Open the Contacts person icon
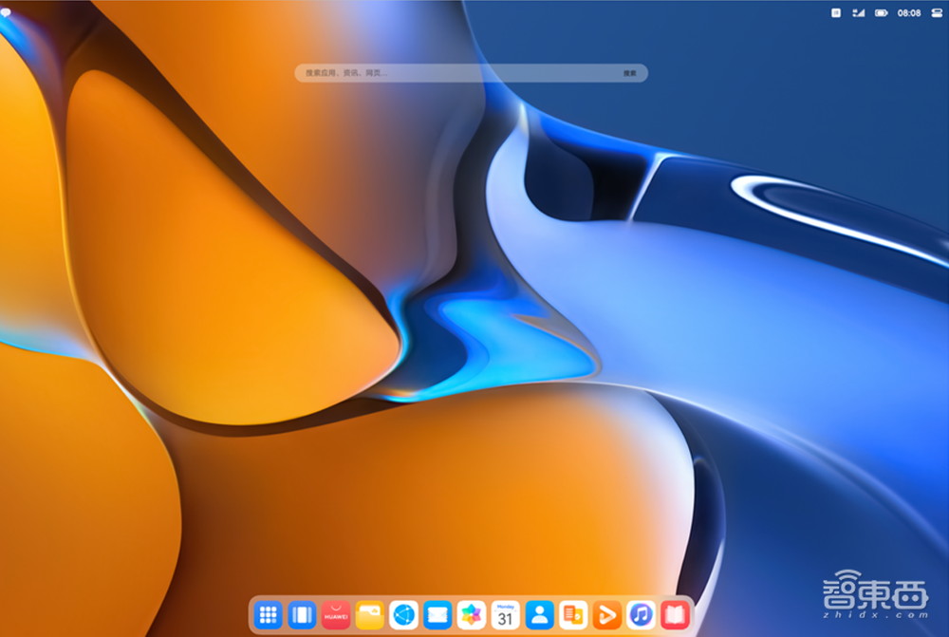This screenshot has width=949, height=637. (540, 615)
